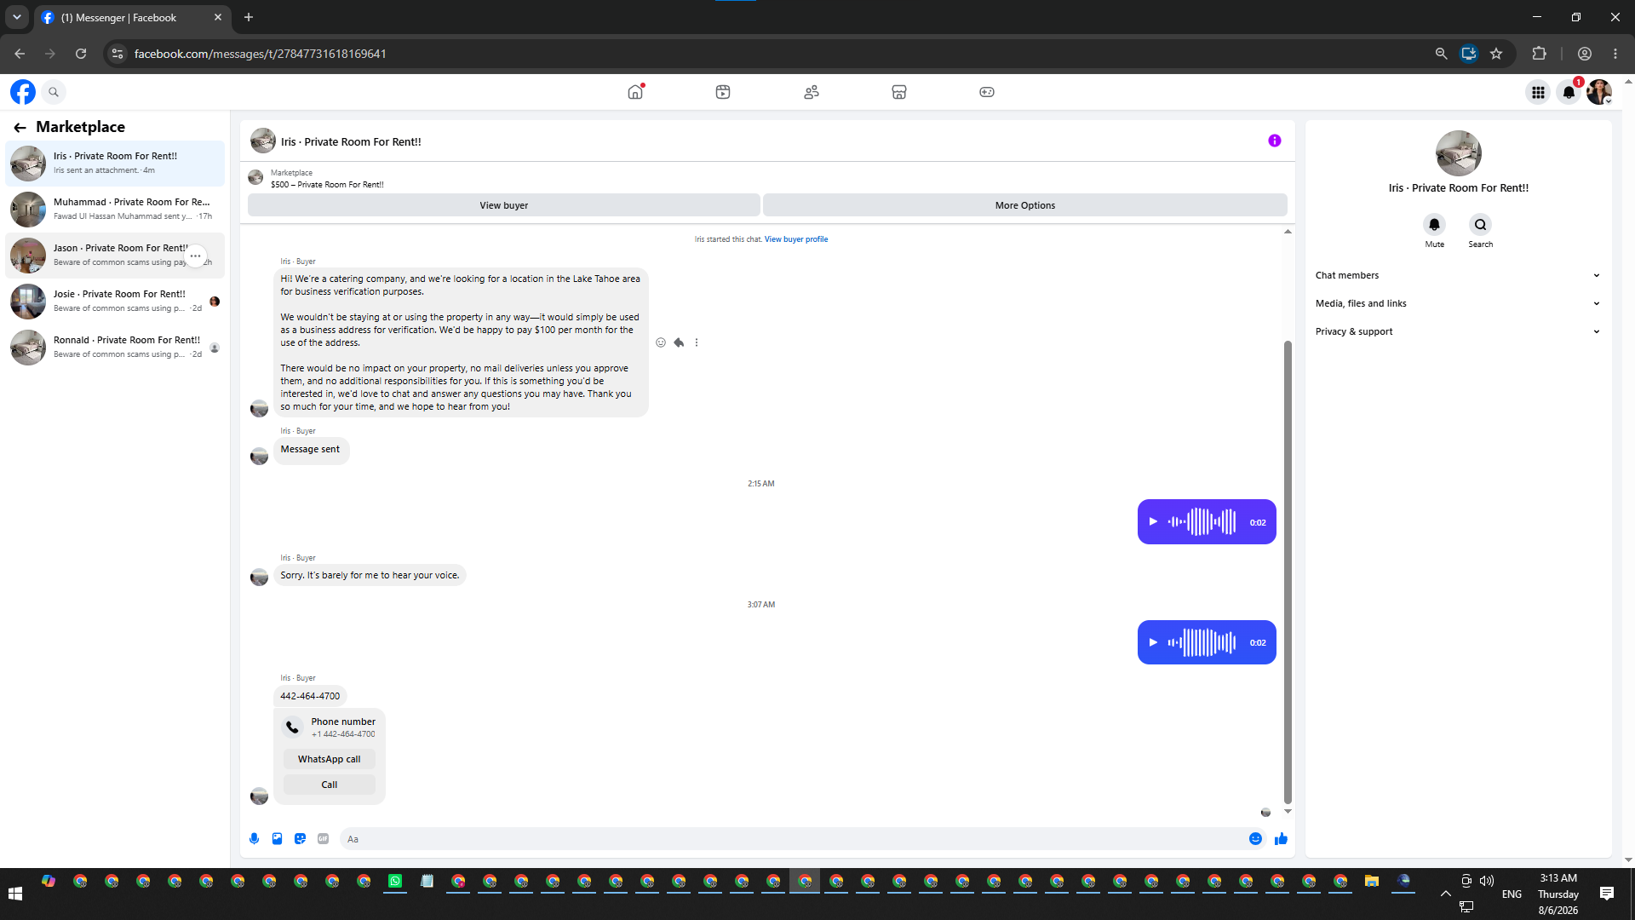This screenshot has width=1635, height=920.
Task: Open the Video (Watch) tab icon
Action: click(x=723, y=92)
